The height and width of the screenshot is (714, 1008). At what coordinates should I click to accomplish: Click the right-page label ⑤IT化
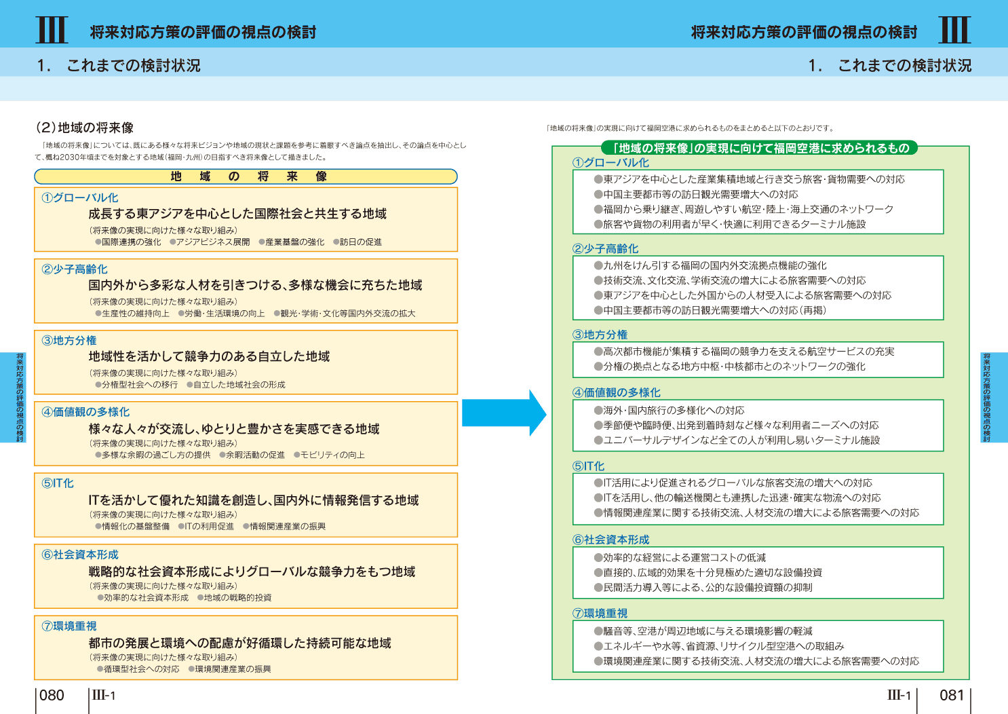(588, 466)
